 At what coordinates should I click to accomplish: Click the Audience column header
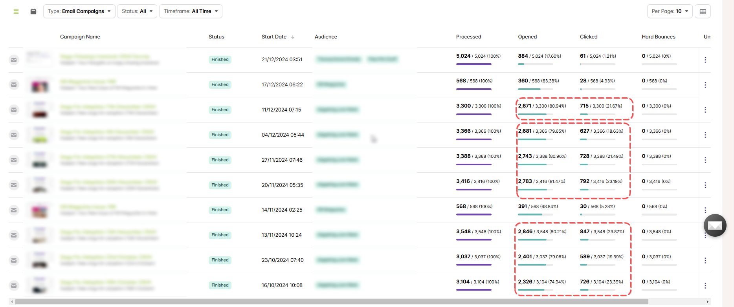click(x=326, y=37)
